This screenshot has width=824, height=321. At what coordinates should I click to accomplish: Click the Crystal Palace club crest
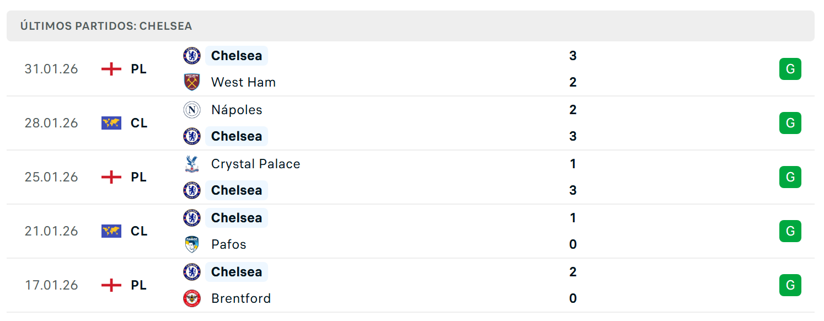coord(192,164)
